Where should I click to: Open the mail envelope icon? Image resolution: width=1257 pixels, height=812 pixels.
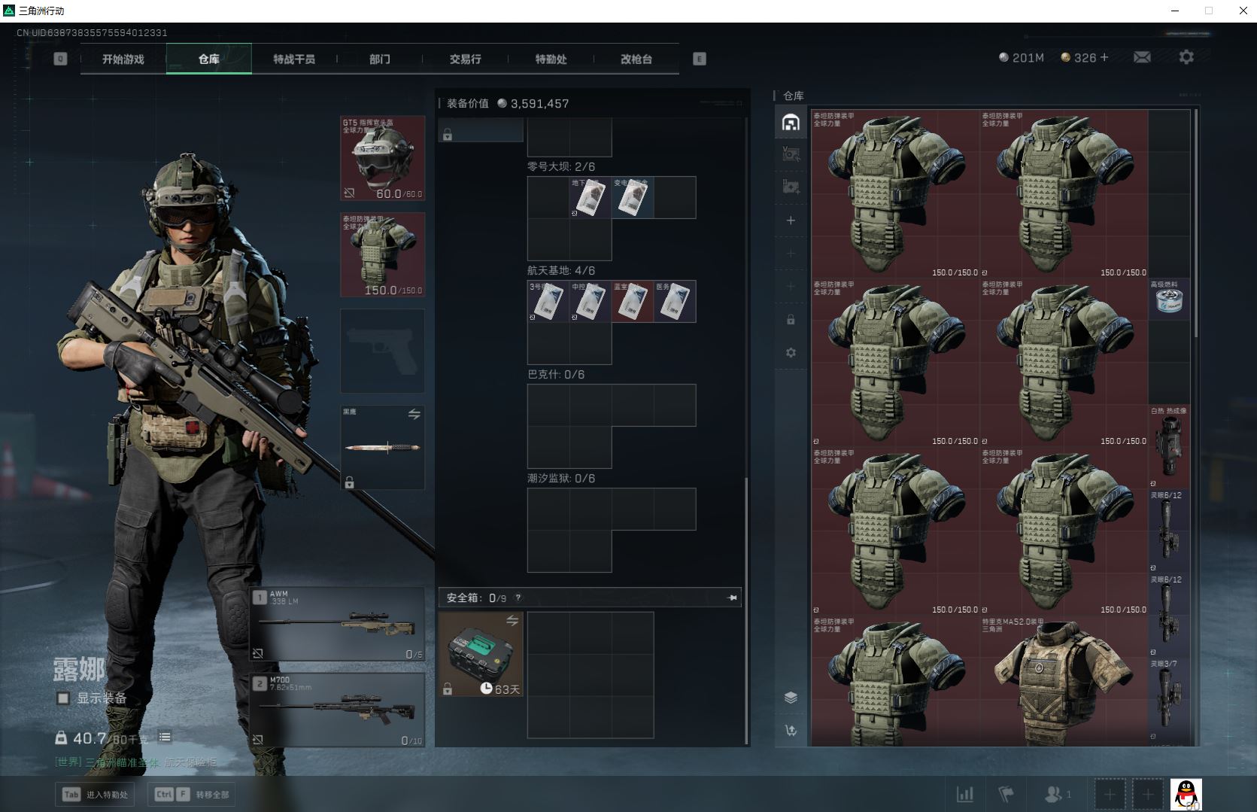1142,57
